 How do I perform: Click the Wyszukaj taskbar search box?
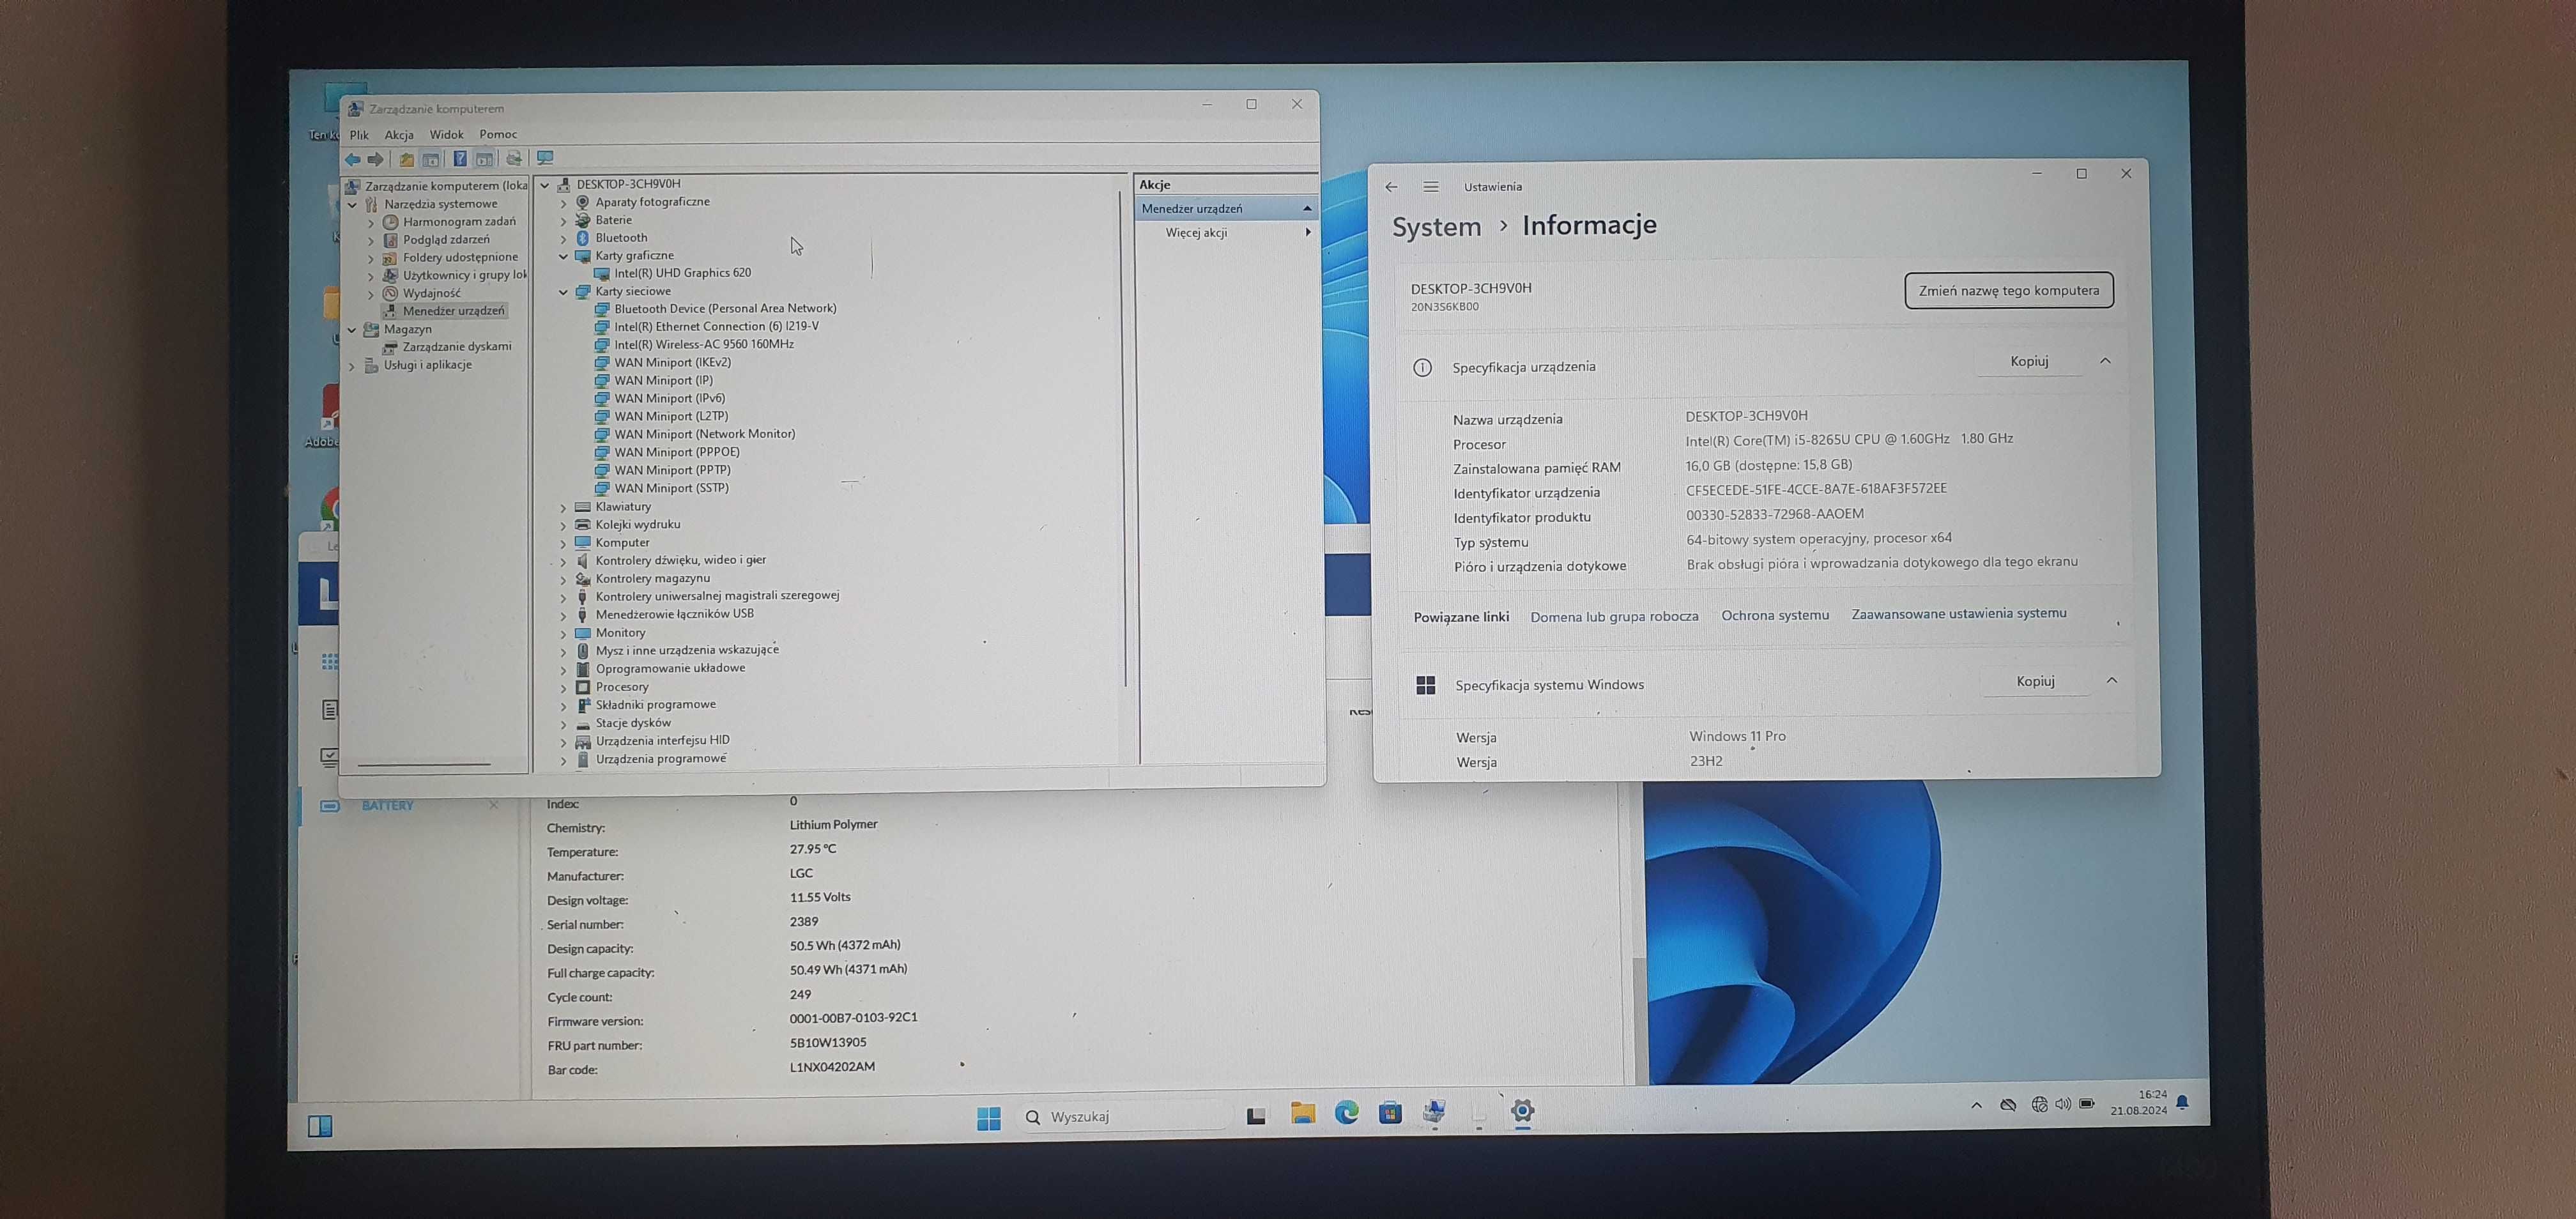click(x=1123, y=1116)
